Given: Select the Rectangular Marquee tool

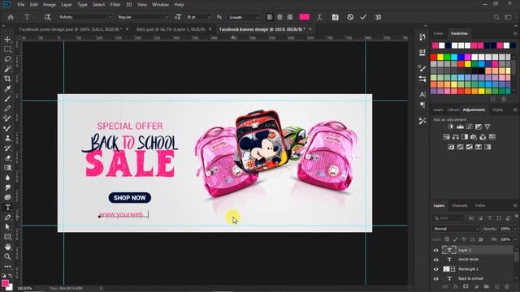Looking at the screenshot, I should click(7, 49).
